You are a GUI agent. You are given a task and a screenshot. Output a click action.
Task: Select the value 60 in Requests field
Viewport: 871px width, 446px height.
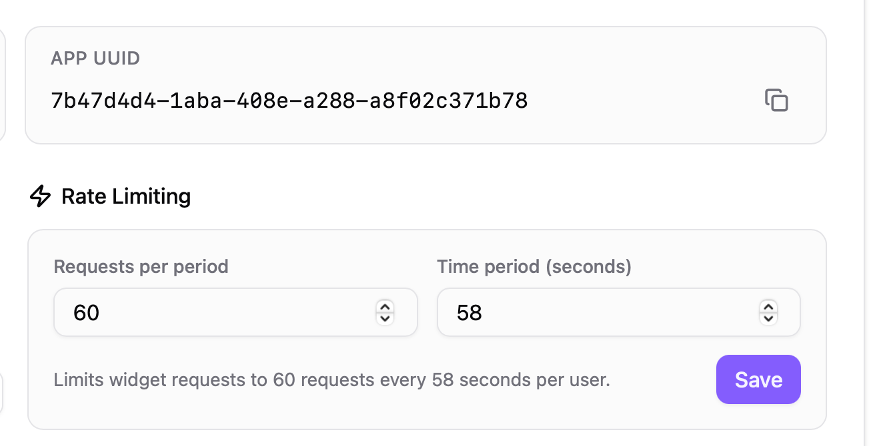point(85,312)
